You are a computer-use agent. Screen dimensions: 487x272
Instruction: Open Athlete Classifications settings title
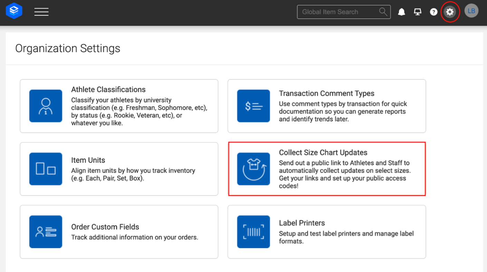click(x=108, y=90)
